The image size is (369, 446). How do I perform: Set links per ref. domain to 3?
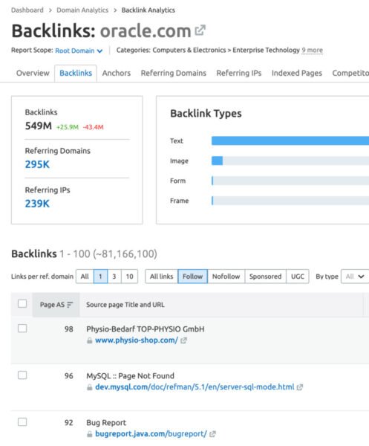pos(114,277)
